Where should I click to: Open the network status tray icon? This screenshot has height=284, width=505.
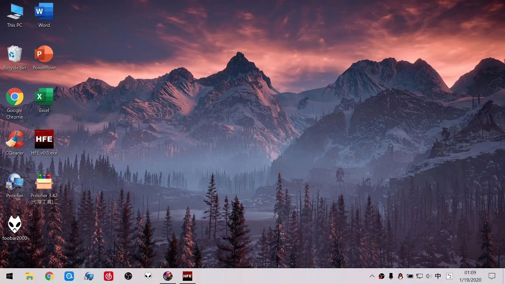(x=419, y=276)
